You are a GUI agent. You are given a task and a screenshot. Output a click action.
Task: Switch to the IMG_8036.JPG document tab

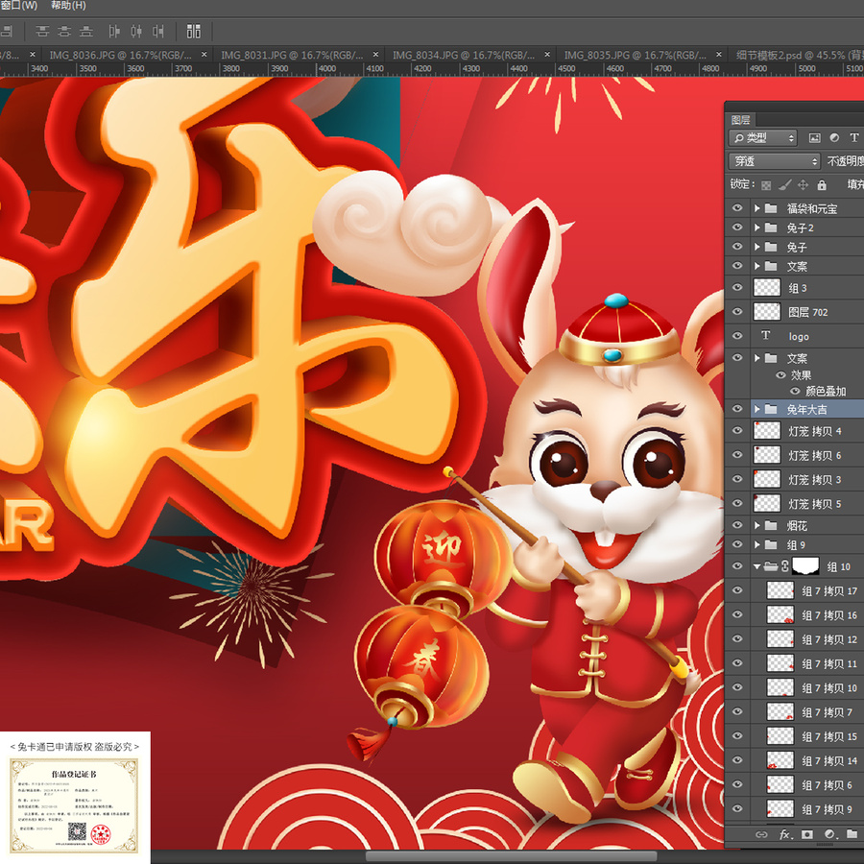coord(121,55)
